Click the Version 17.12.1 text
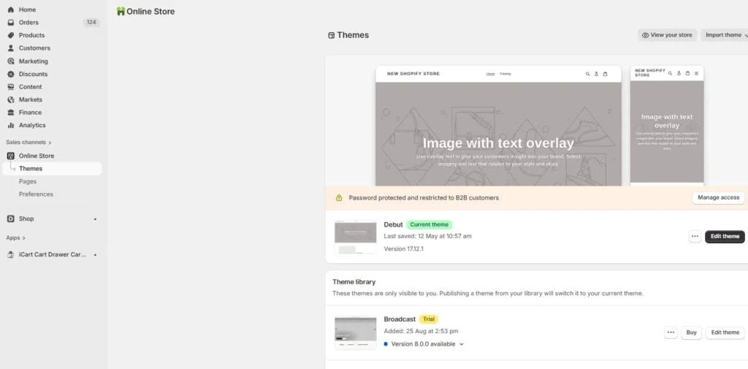Image resolution: width=748 pixels, height=369 pixels. pyautogui.click(x=403, y=249)
